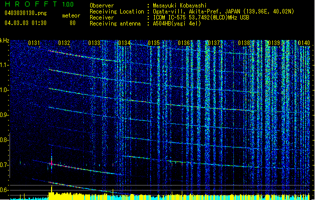Click the 0136 time marker
This screenshot has height=200, width=315.
184,43
